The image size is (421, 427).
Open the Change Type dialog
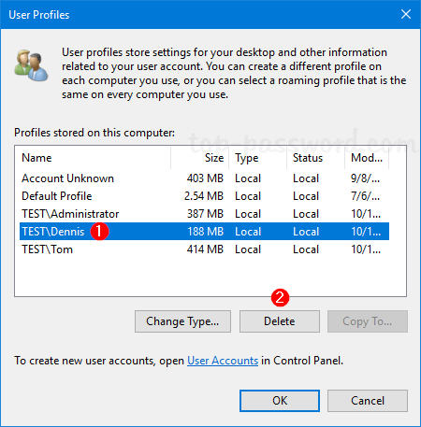(182, 321)
